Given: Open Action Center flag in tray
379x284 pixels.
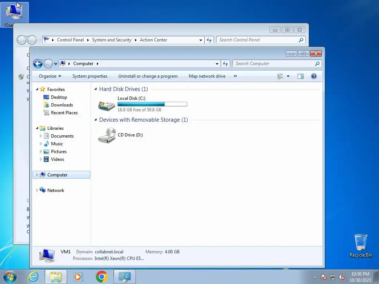Looking at the screenshot, I should point(324,277).
